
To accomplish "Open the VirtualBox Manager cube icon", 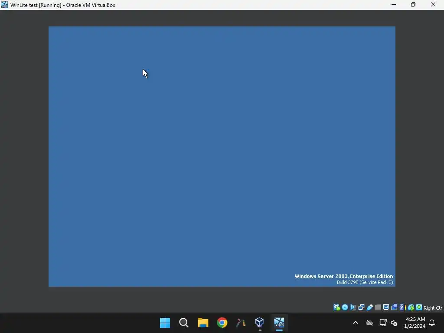I will [x=259, y=322].
